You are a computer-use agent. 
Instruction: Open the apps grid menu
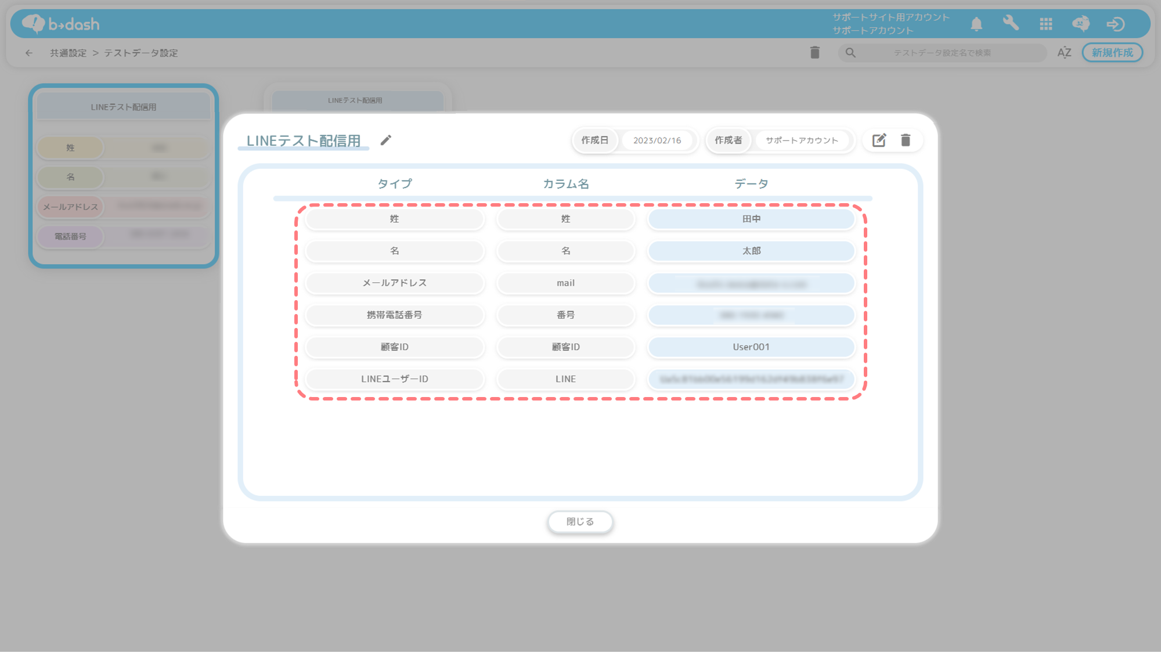click(1046, 24)
